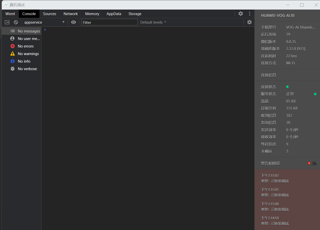Click the user messages person icon
Viewport: 320px width, 230px height.
[x=13, y=39]
